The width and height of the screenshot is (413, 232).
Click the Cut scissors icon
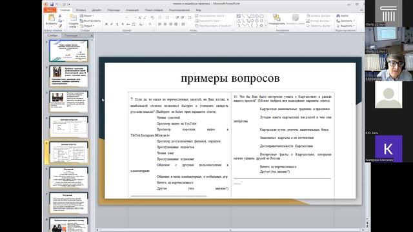click(60, 15)
